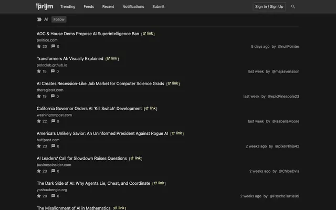This screenshot has height=210, width=336.
Task: Open external link for Transformers AI post
Action: click(112, 58)
